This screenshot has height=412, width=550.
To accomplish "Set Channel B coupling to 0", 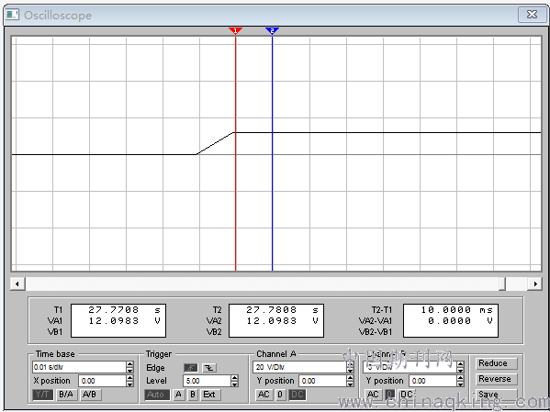I will pyautogui.click(x=389, y=395).
